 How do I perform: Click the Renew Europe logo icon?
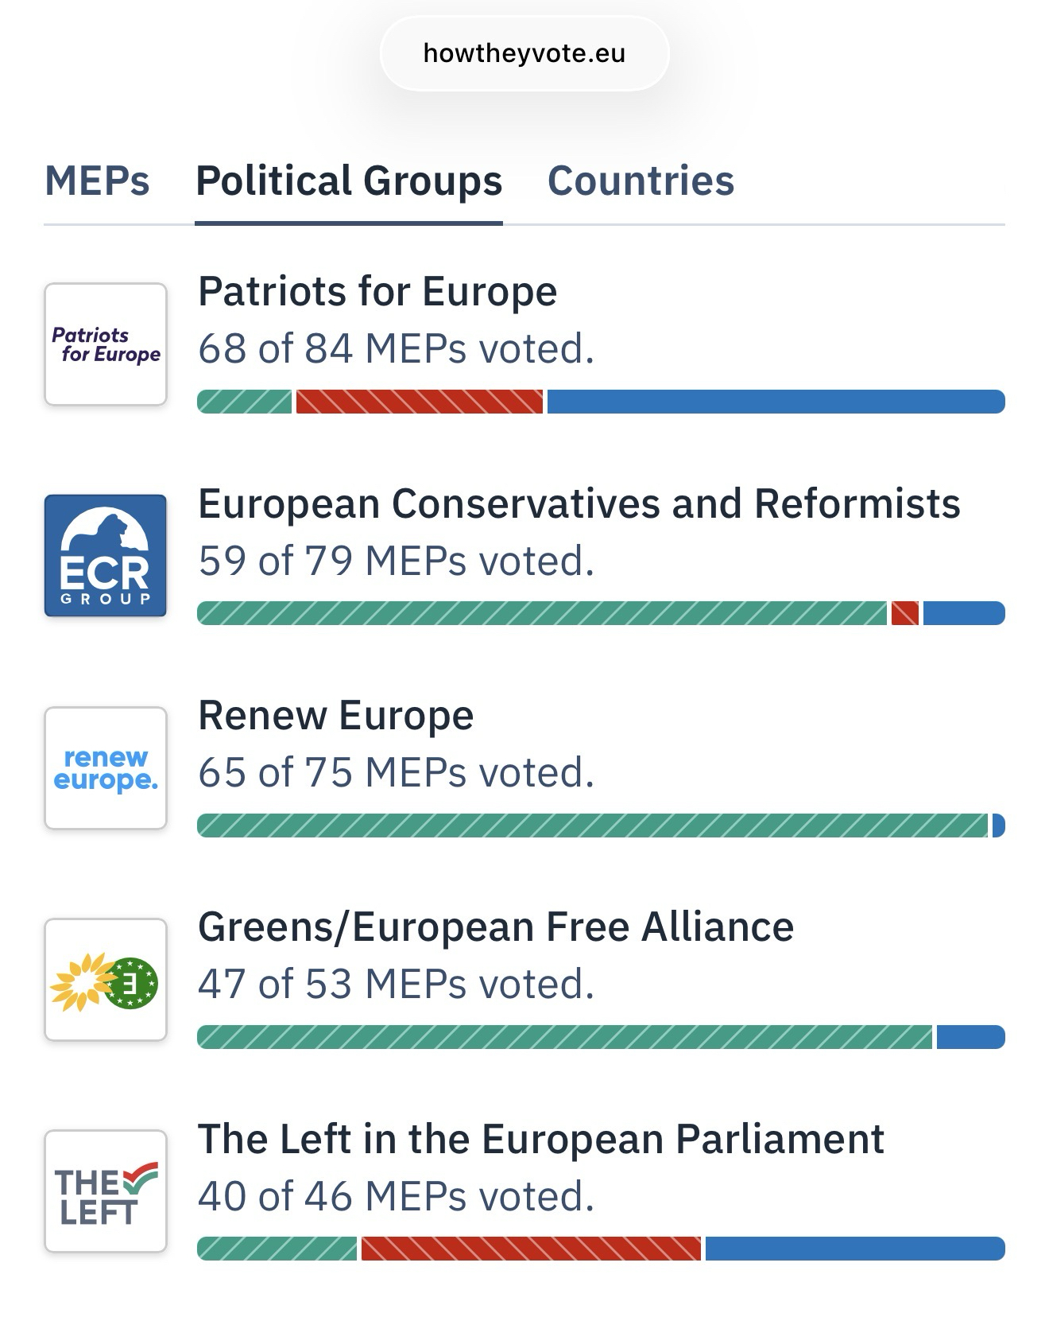[x=106, y=768]
